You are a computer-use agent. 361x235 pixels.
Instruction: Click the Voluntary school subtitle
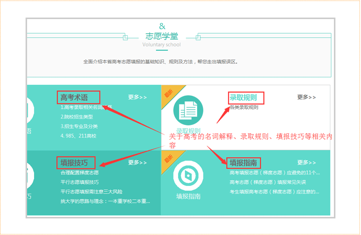point(161,45)
